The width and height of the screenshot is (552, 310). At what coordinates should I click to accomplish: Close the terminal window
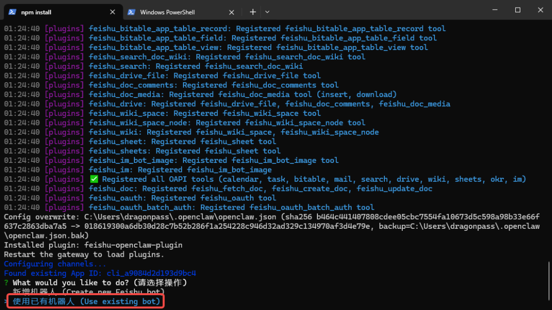[x=540, y=10]
